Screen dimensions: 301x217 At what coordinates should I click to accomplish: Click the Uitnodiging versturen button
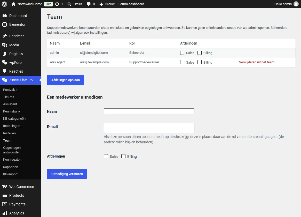tap(67, 174)
